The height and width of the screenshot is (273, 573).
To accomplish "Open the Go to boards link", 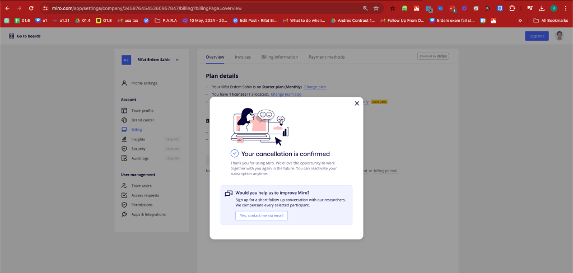I will click(x=25, y=36).
